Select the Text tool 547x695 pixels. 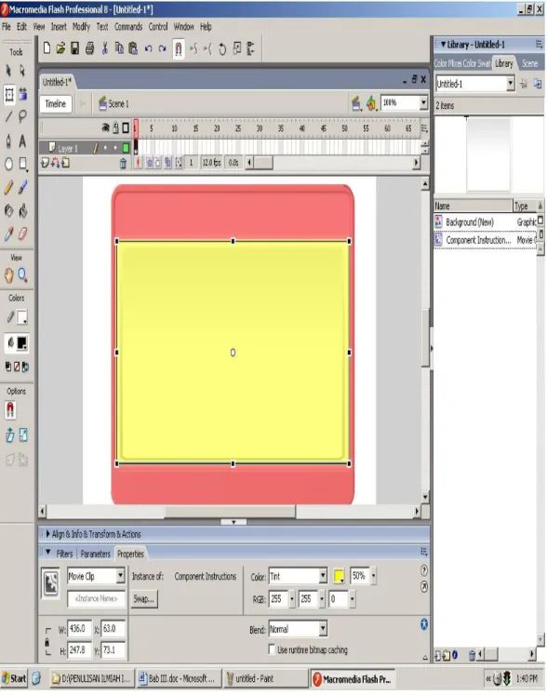[x=22, y=140]
